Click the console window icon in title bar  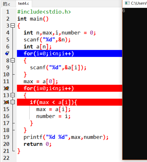point(127,3)
